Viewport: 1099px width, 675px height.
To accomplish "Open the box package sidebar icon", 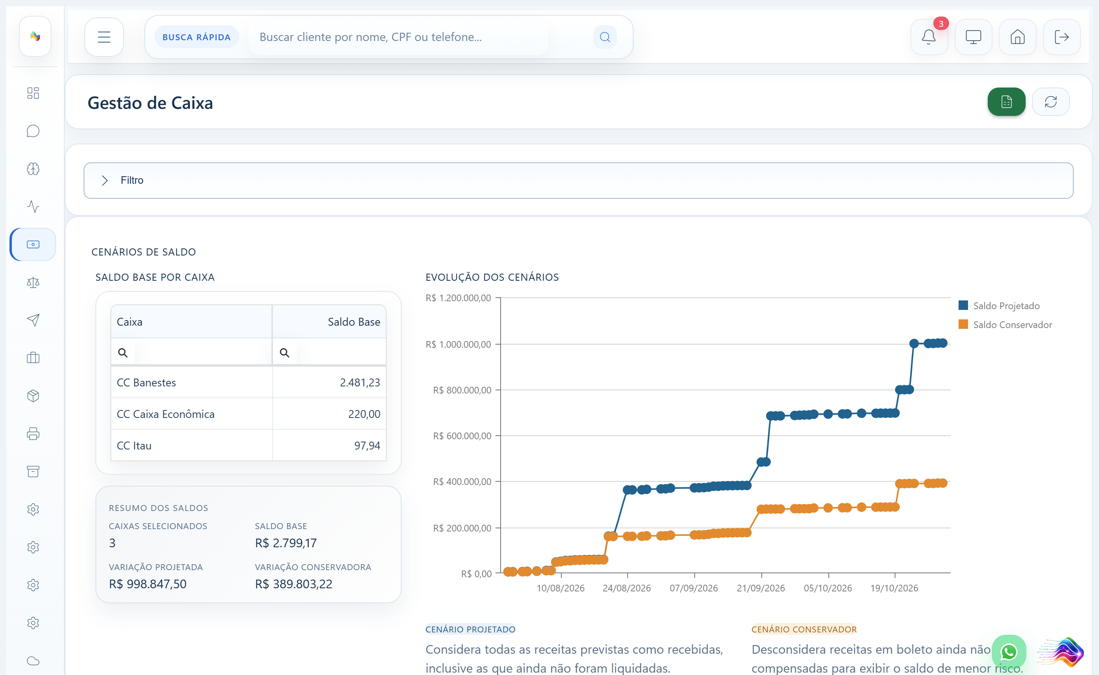I will pyautogui.click(x=33, y=396).
